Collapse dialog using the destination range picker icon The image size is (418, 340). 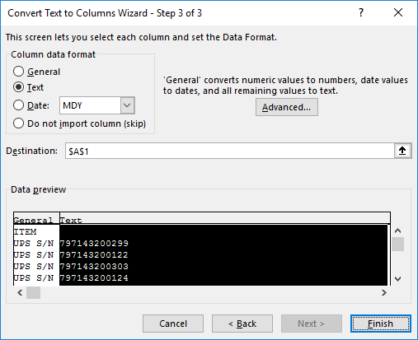tap(402, 151)
